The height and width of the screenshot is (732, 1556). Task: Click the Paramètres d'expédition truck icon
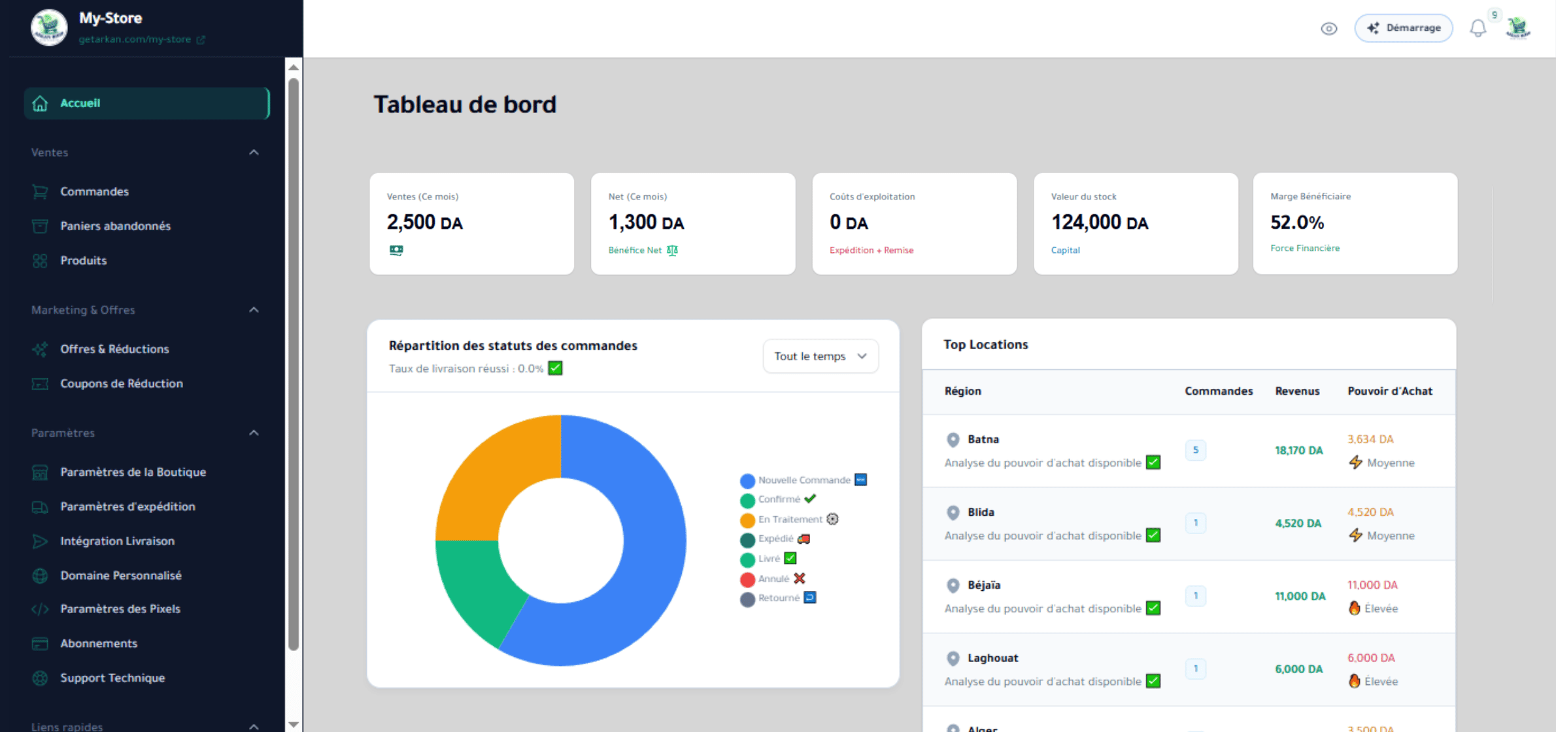(x=40, y=507)
